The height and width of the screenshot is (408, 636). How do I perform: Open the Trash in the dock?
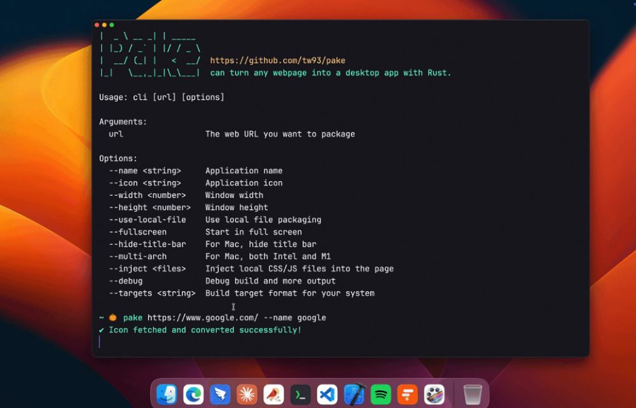pyautogui.click(x=473, y=394)
